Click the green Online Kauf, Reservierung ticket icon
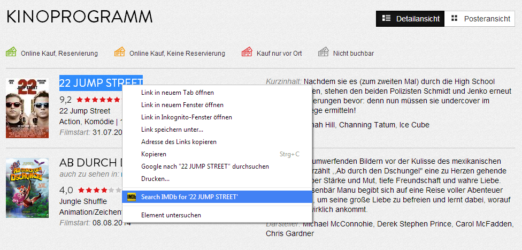This screenshot has height=250, width=522. (11, 52)
